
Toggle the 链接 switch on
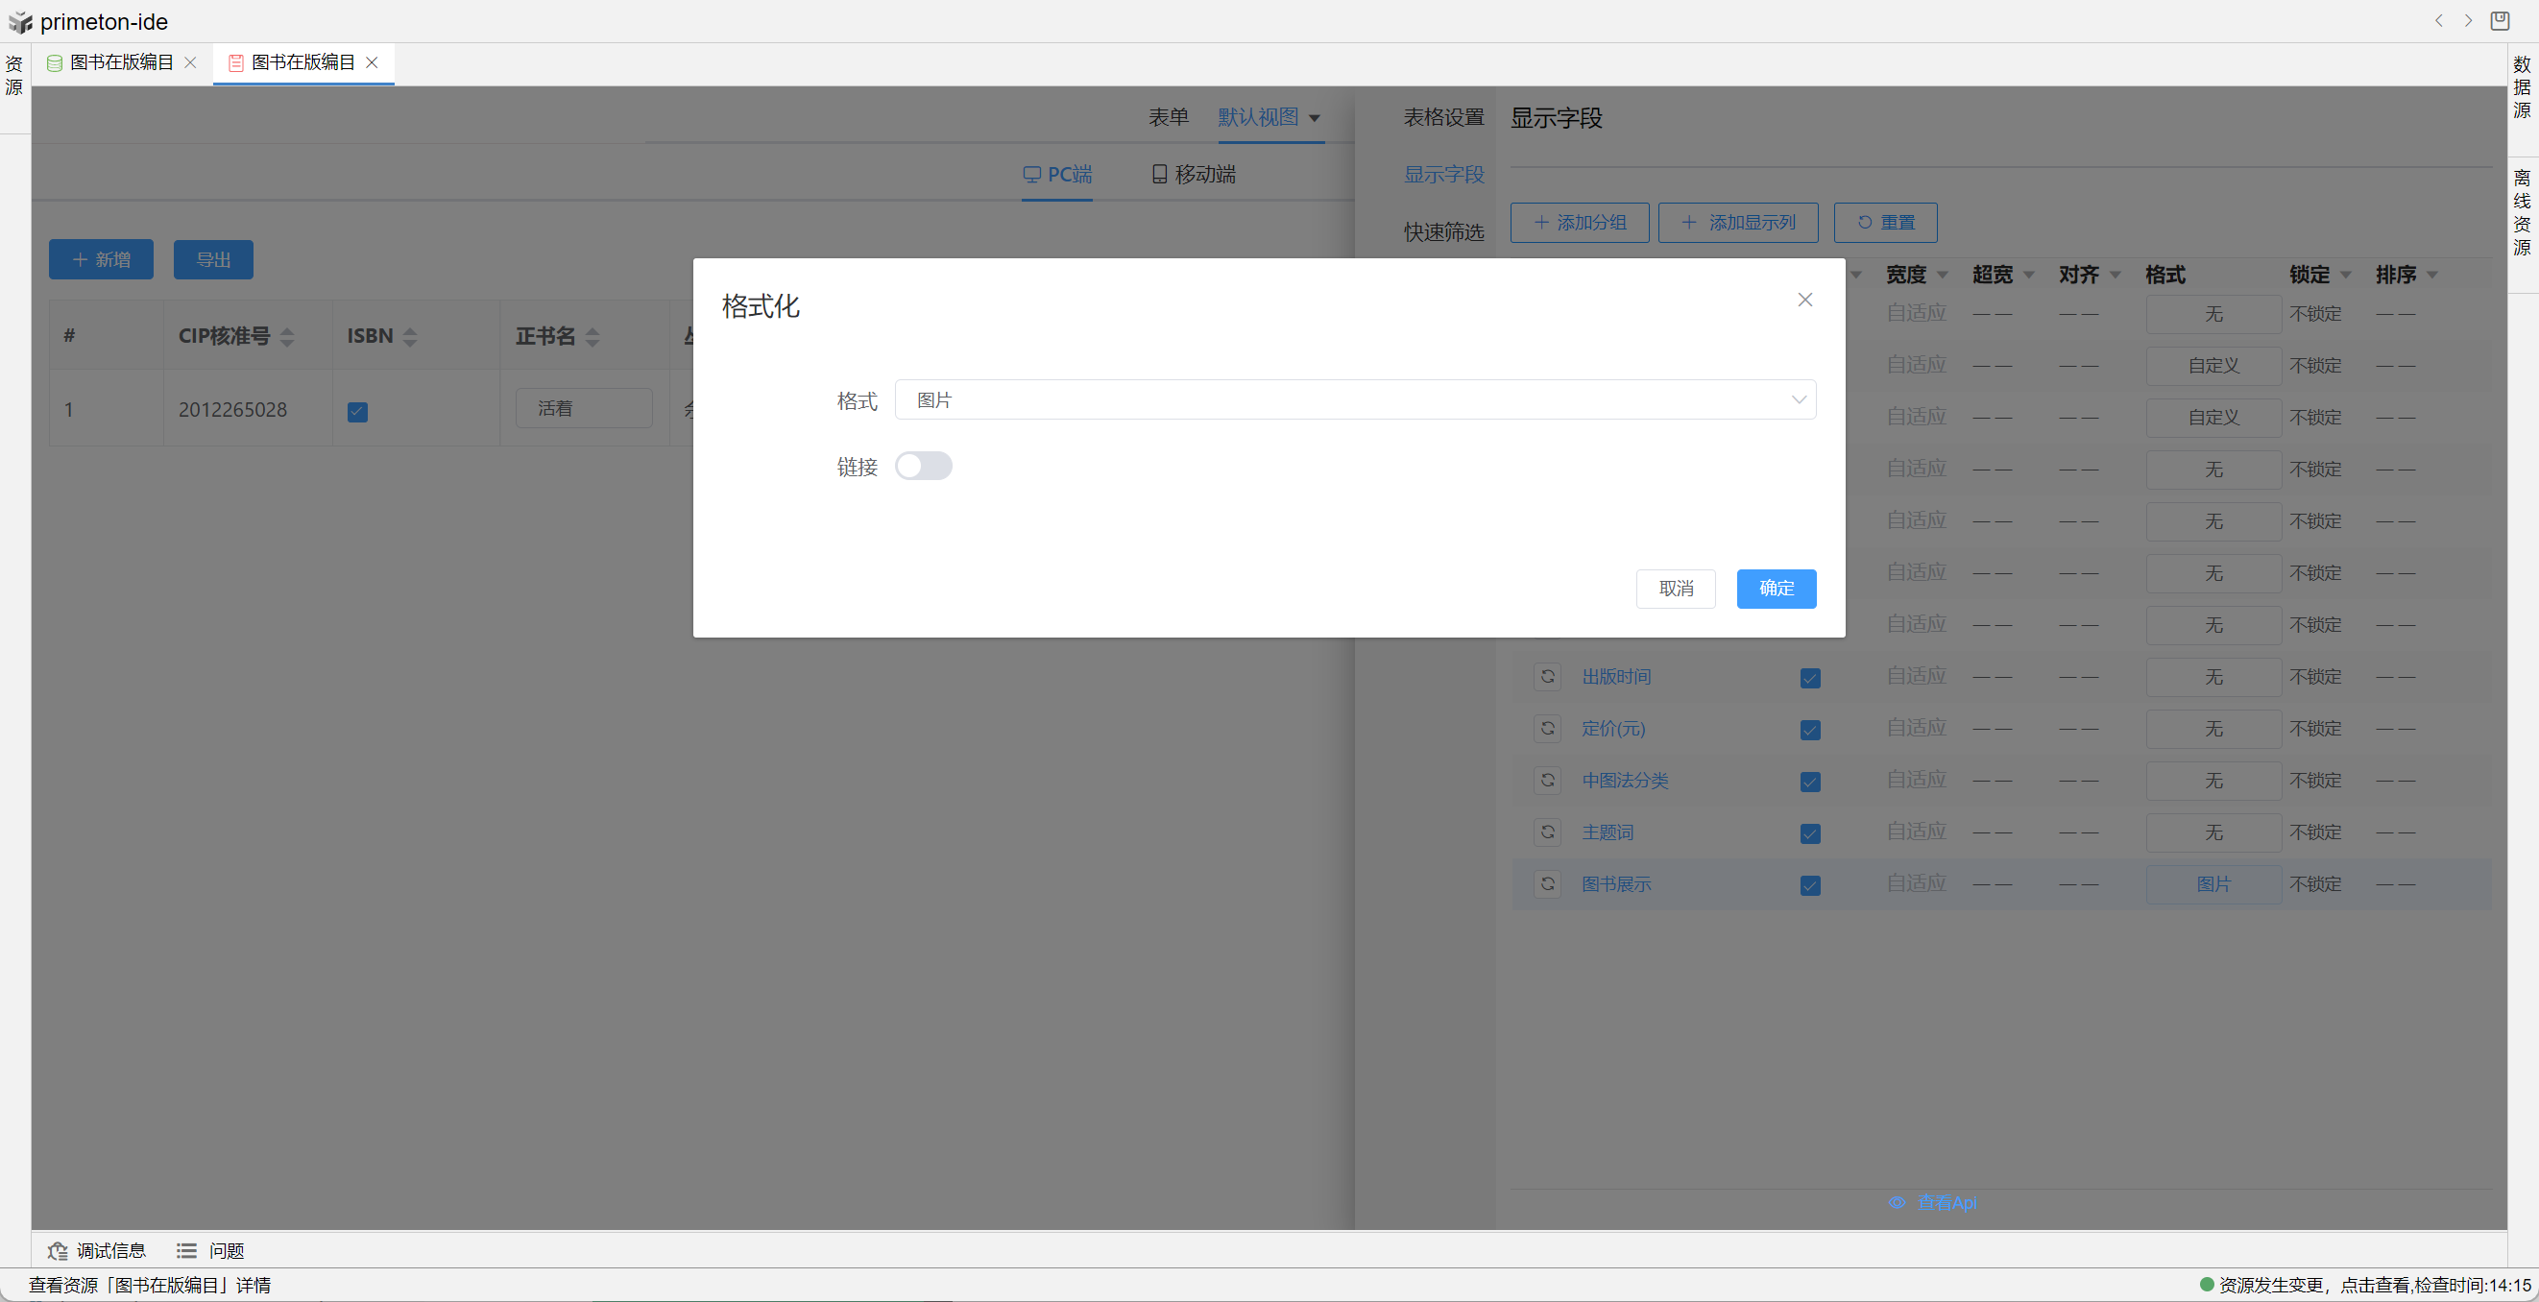click(923, 467)
